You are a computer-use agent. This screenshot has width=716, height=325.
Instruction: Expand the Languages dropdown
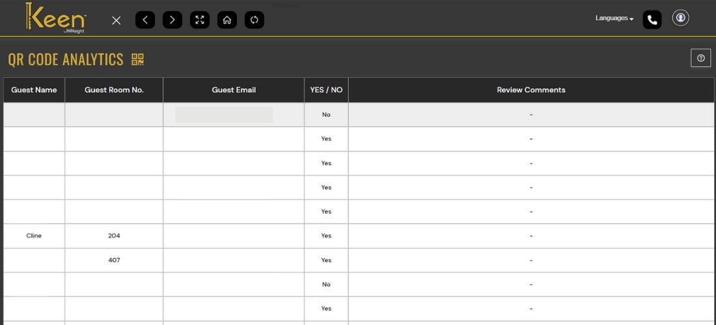point(614,18)
